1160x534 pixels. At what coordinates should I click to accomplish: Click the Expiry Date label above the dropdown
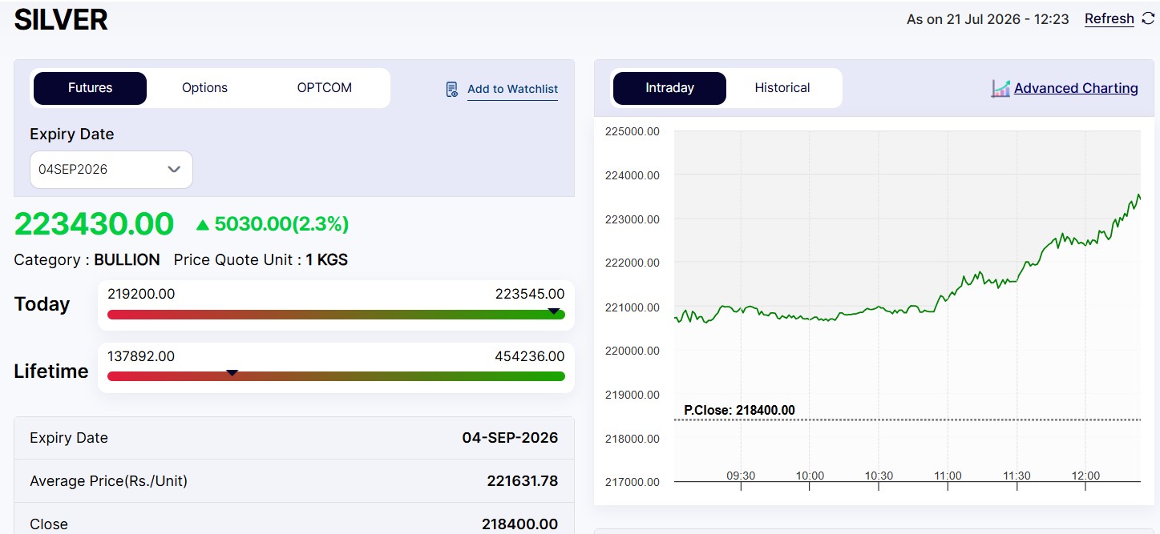coord(72,135)
